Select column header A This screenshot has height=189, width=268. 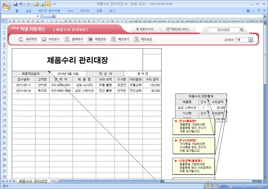pyautogui.click(x=9, y=21)
